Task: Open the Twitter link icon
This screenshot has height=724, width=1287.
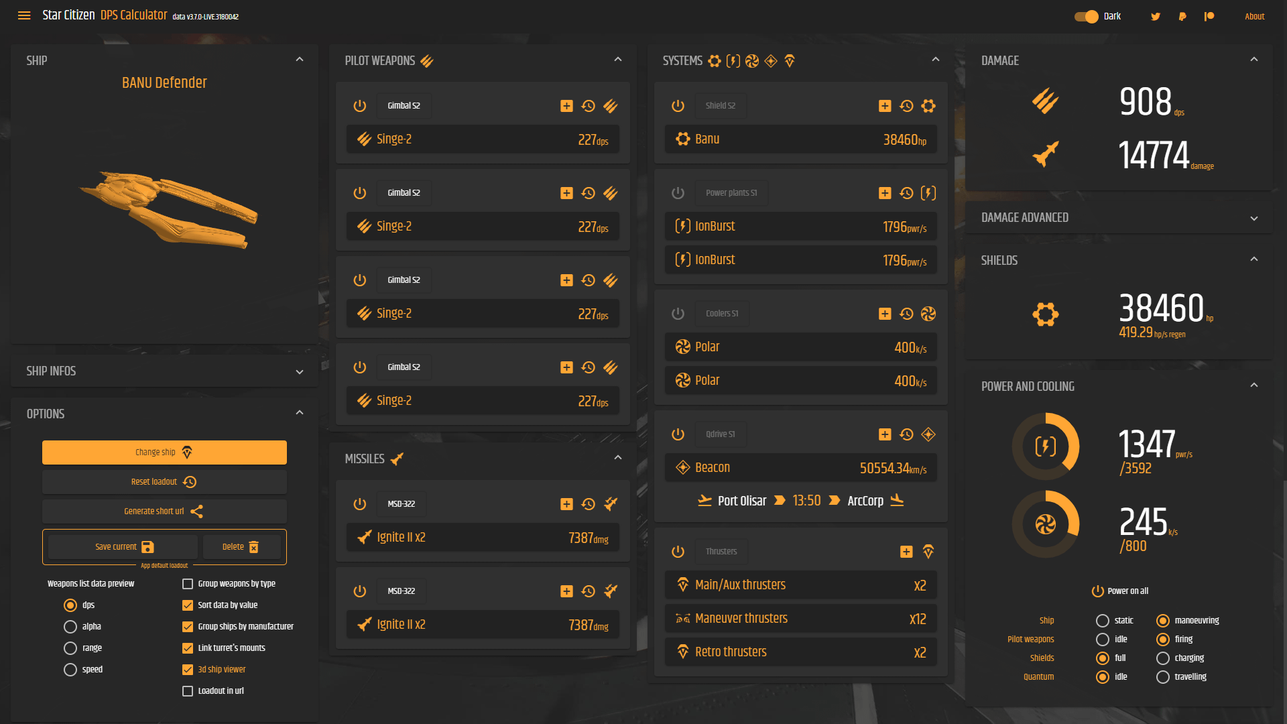Action: point(1156,17)
